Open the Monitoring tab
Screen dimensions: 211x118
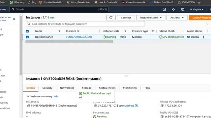130,88
